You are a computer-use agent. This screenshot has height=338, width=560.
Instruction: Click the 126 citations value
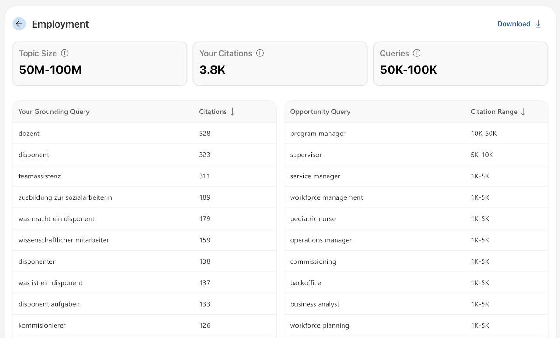tap(205, 325)
